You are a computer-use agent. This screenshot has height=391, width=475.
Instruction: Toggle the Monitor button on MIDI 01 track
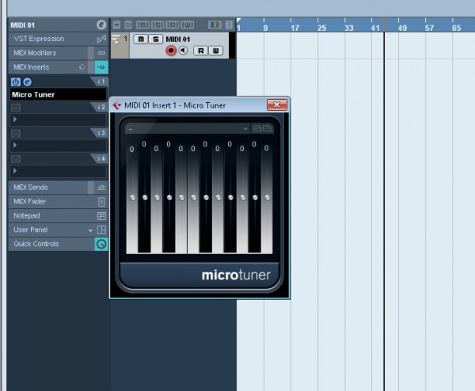184,51
